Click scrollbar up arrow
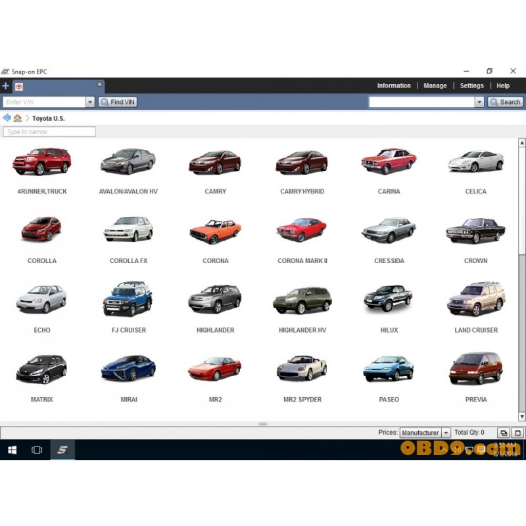 (x=521, y=143)
